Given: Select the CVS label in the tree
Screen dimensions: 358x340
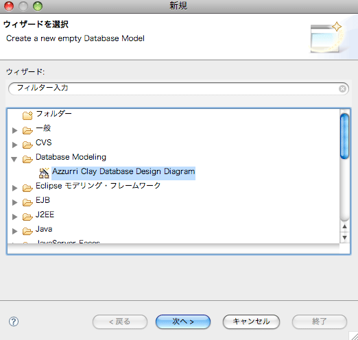Looking at the screenshot, I should click(x=44, y=143).
